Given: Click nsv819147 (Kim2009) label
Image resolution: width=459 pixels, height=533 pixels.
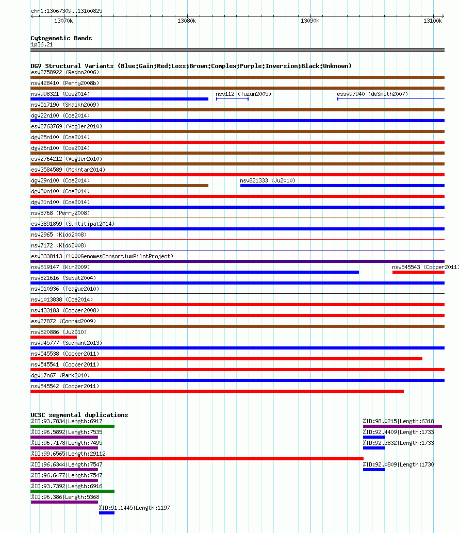Looking at the screenshot, I should pyautogui.click(x=60, y=268).
